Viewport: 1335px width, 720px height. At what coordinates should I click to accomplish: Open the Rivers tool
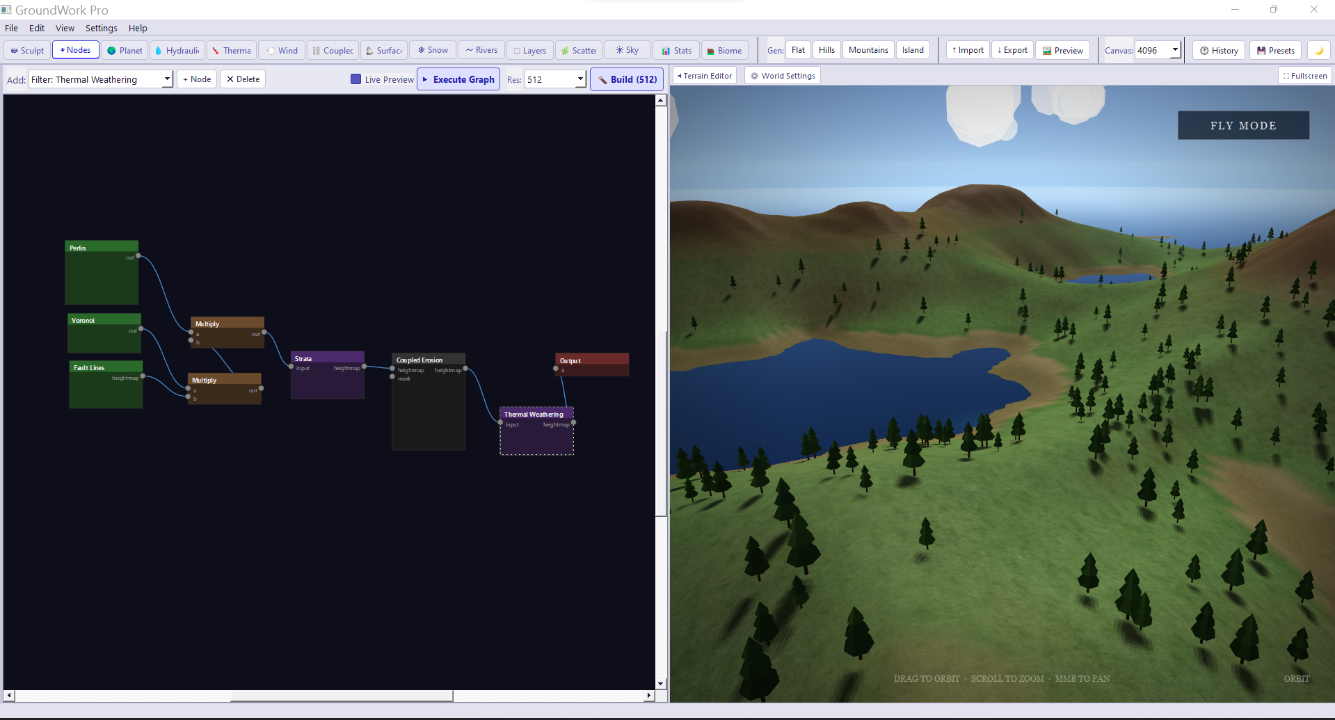[481, 50]
